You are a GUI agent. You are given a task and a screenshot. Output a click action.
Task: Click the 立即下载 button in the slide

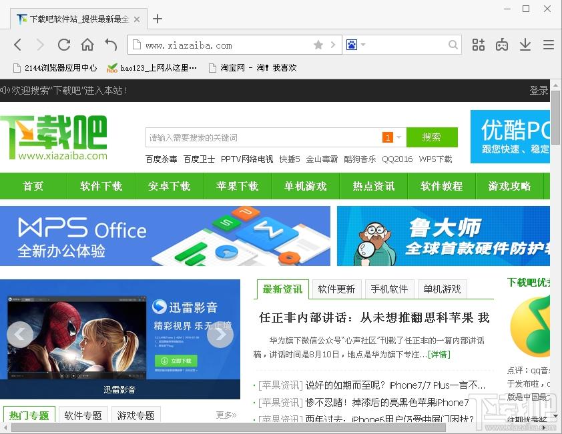(176, 361)
